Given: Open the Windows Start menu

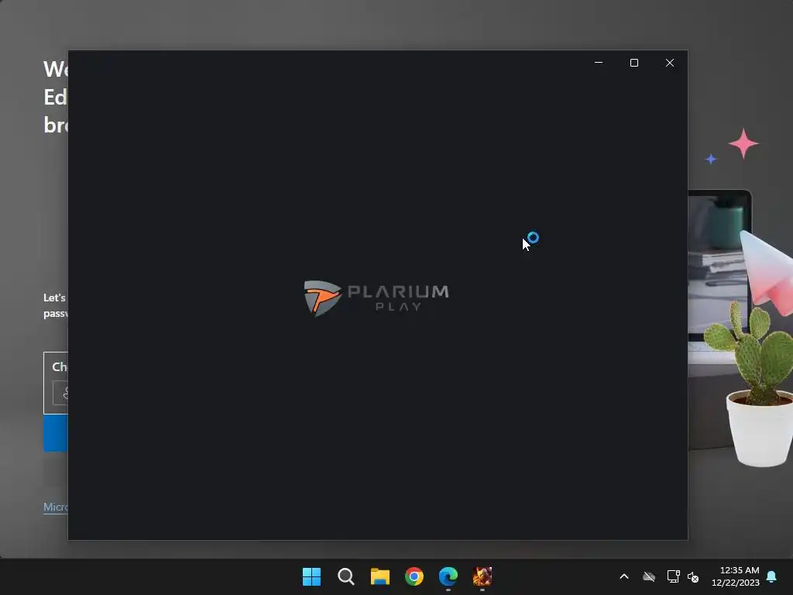Looking at the screenshot, I should click(x=311, y=576).
